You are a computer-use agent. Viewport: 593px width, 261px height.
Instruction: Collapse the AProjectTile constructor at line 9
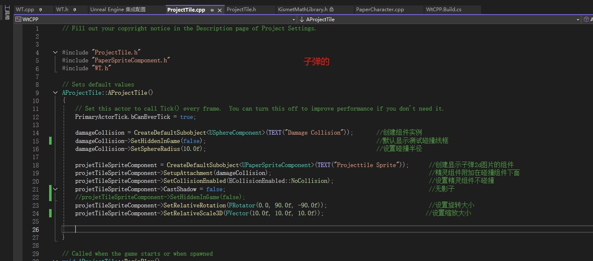click(x=55, y=93)
